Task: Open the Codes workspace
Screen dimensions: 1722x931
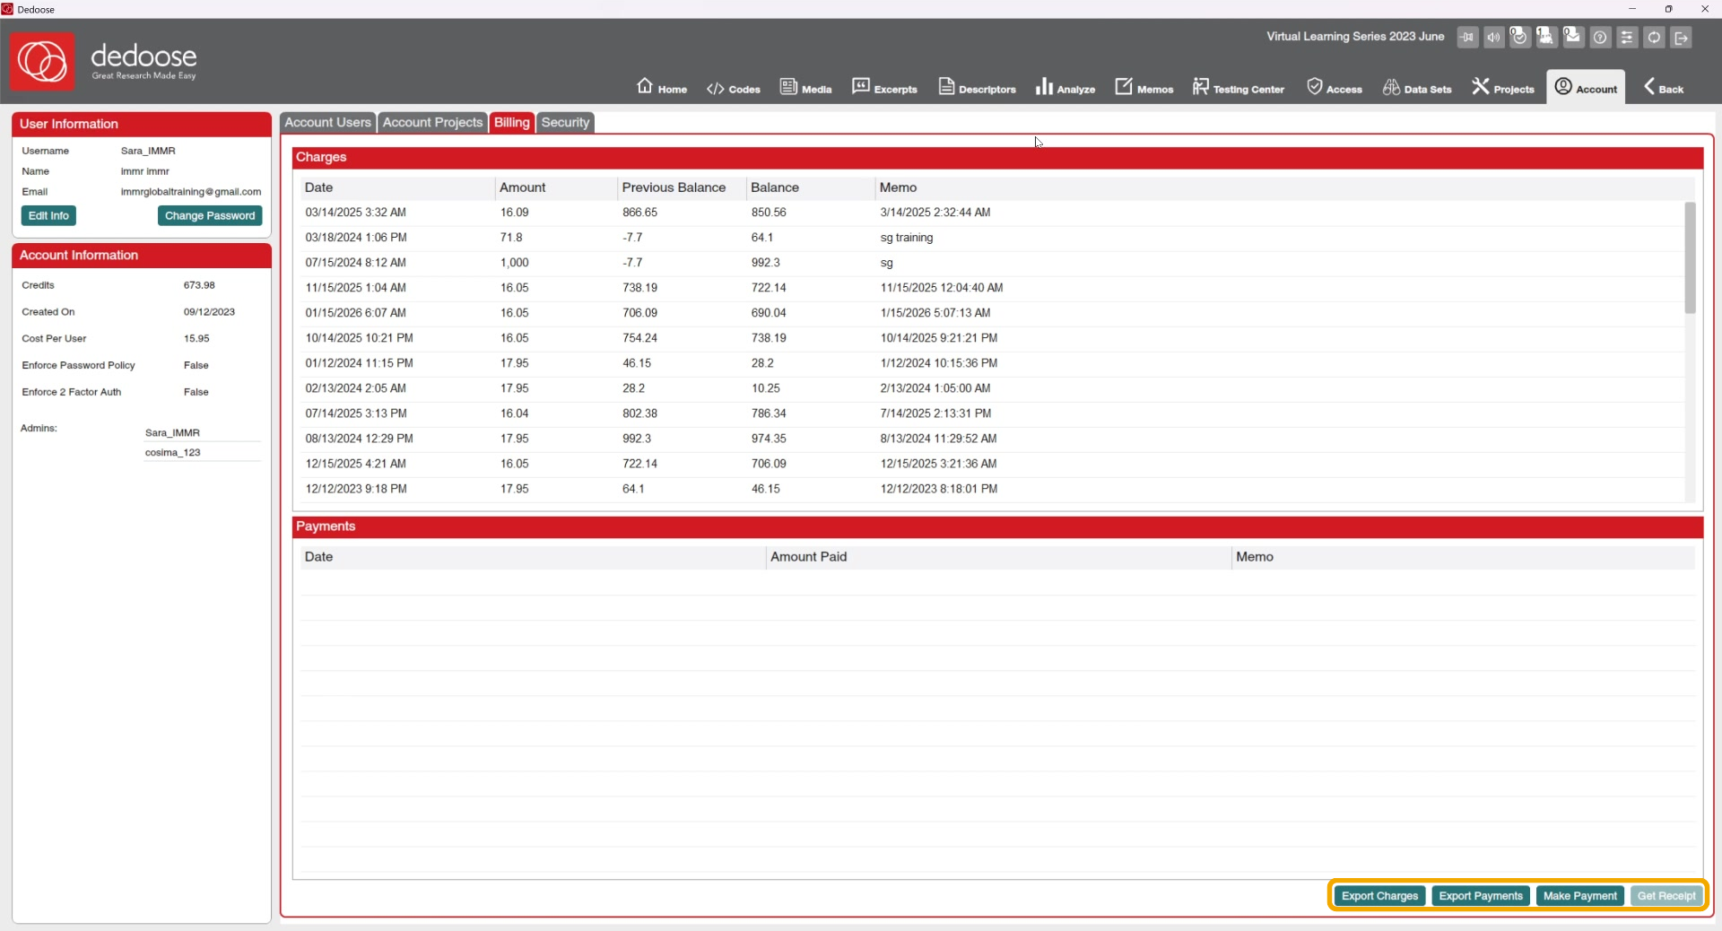Action: point(733,88)
